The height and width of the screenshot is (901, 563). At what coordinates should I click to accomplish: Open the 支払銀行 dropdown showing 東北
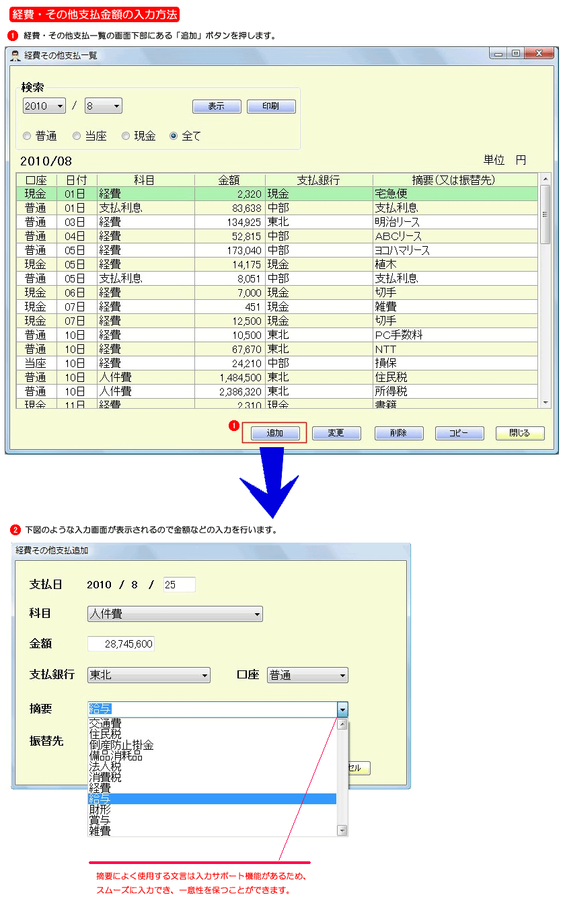tap(149, 675)
